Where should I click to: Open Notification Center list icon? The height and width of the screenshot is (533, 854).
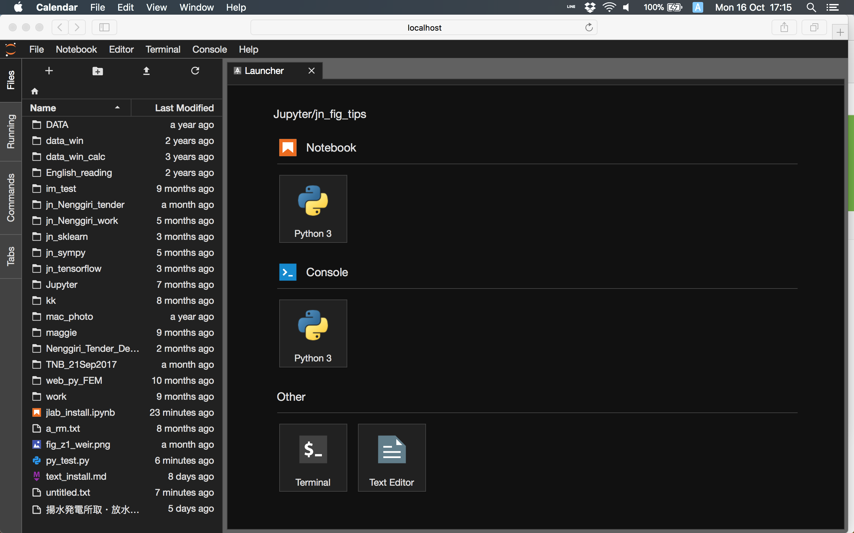click(x=832, y=7)
